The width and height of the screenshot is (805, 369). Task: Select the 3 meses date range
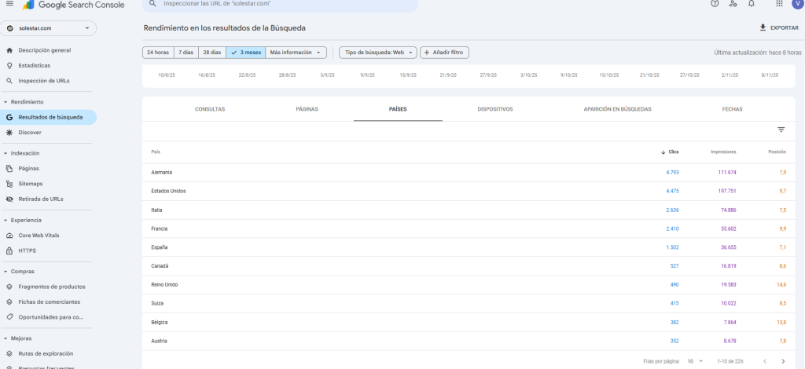(x=246, y=53)
